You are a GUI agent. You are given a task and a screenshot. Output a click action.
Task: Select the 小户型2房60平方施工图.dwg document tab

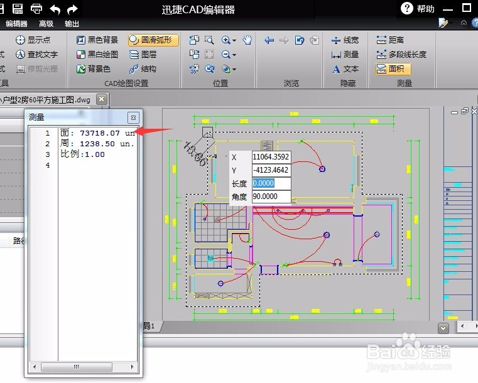coord(45,100)
